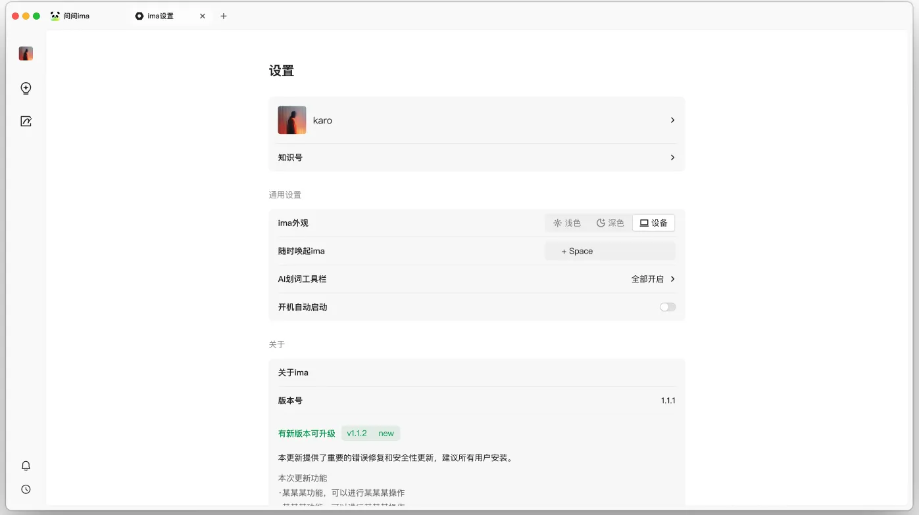Image resolution: width=919 pixels, height=515 pixels.
Task: Close the ima设置 tab
Action: (x=203, y=16)
